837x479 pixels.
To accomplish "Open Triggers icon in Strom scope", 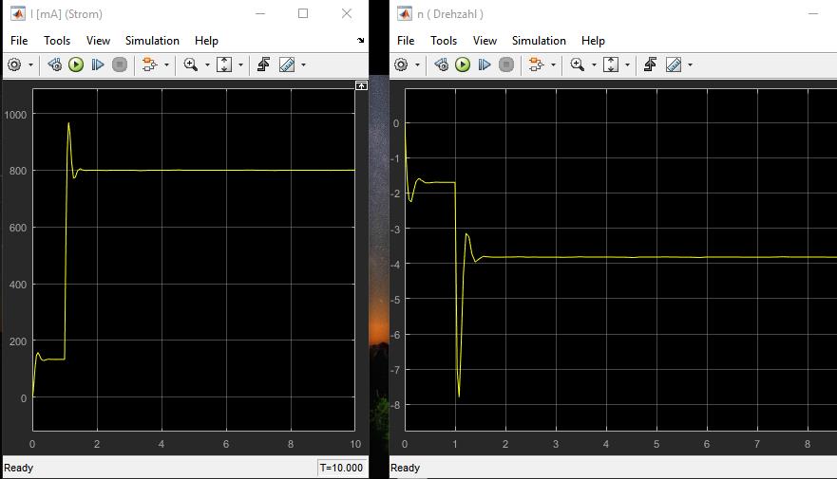I will point(264,65).
